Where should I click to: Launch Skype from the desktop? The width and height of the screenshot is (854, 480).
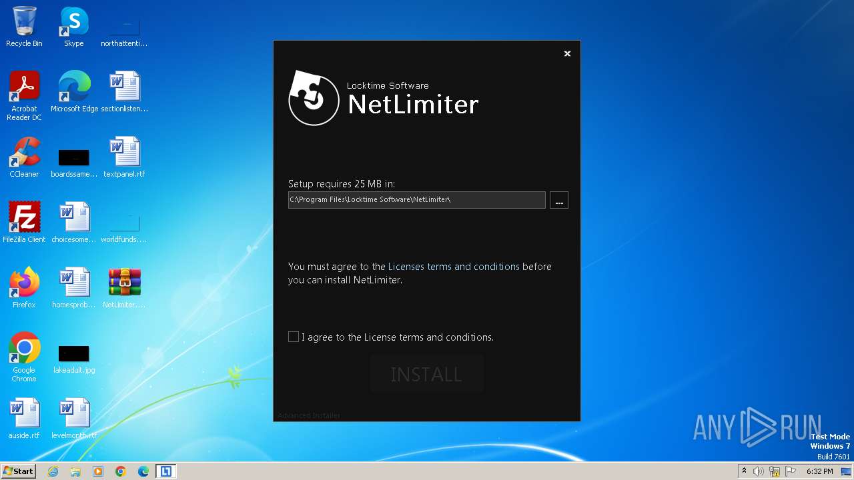[74, 27]
